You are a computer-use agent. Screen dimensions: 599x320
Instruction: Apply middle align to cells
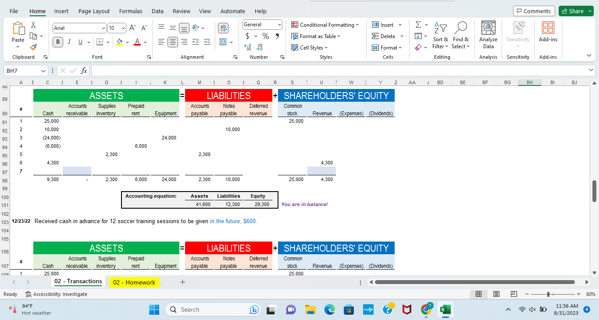click(x=173, y=28)
